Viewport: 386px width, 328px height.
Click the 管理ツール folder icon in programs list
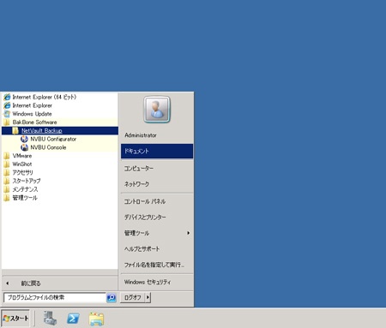pyautogui.click(x=6, y=198)
